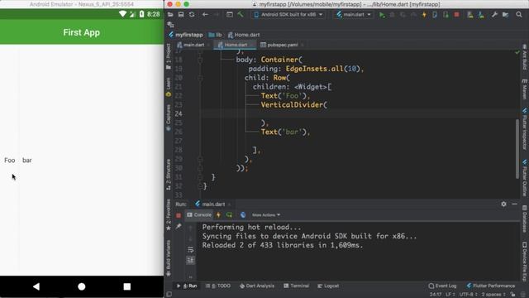Viewport: 529px width, 298px height.
Task: Click the blue globe Open DevTools icon
Action: point(243,215)
